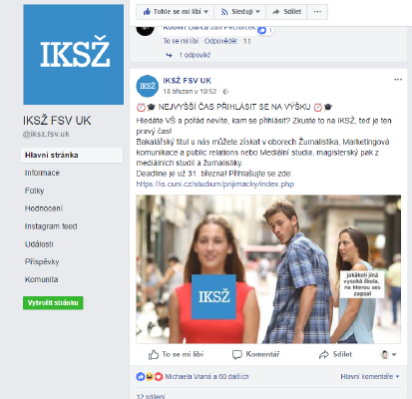Click the Komentář speech bubble icon

point(236,355)
